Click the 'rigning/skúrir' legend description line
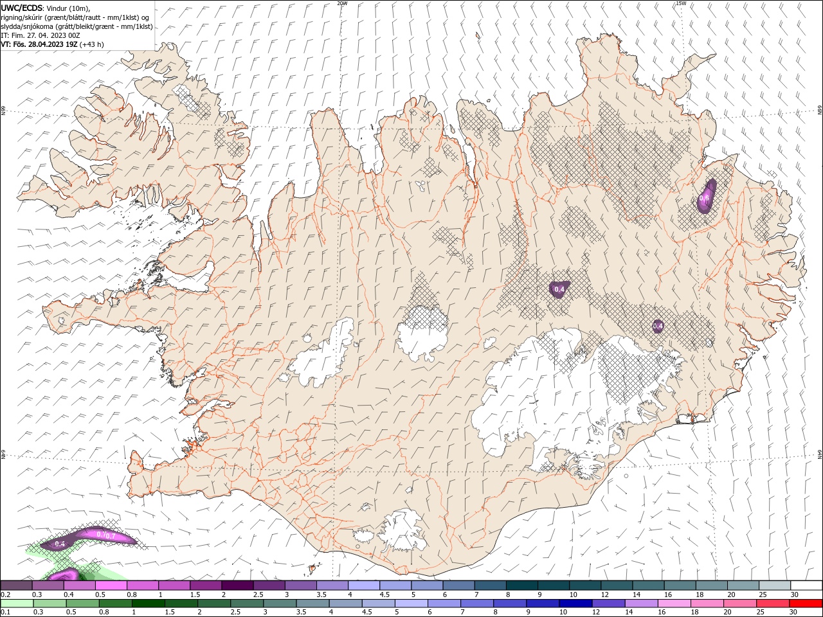The width and height of the screenshot is (823, 617). (x=76, y=17)
